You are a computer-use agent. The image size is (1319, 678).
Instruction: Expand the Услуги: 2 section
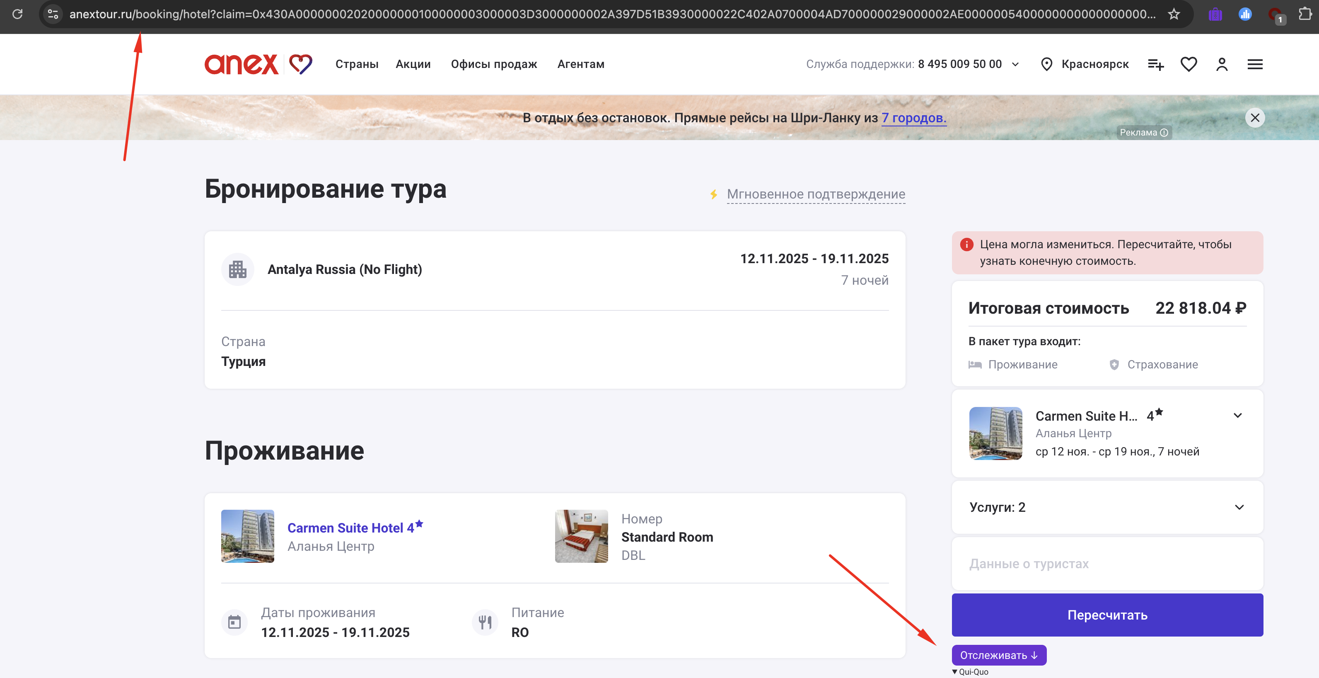(x=1239, y=507)
